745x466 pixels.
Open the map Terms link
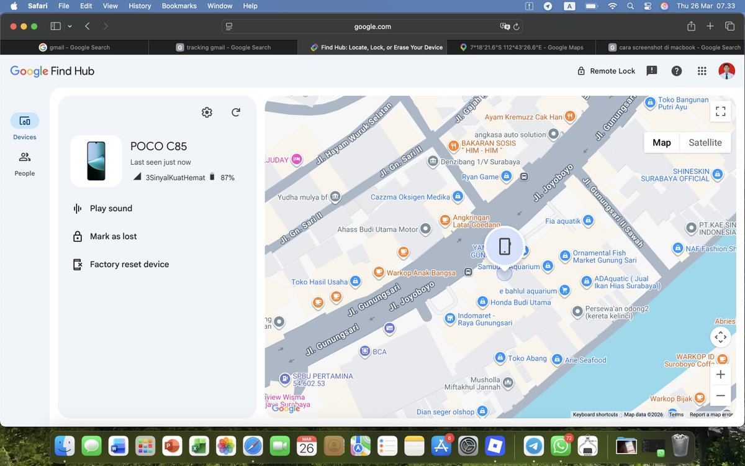676,414
